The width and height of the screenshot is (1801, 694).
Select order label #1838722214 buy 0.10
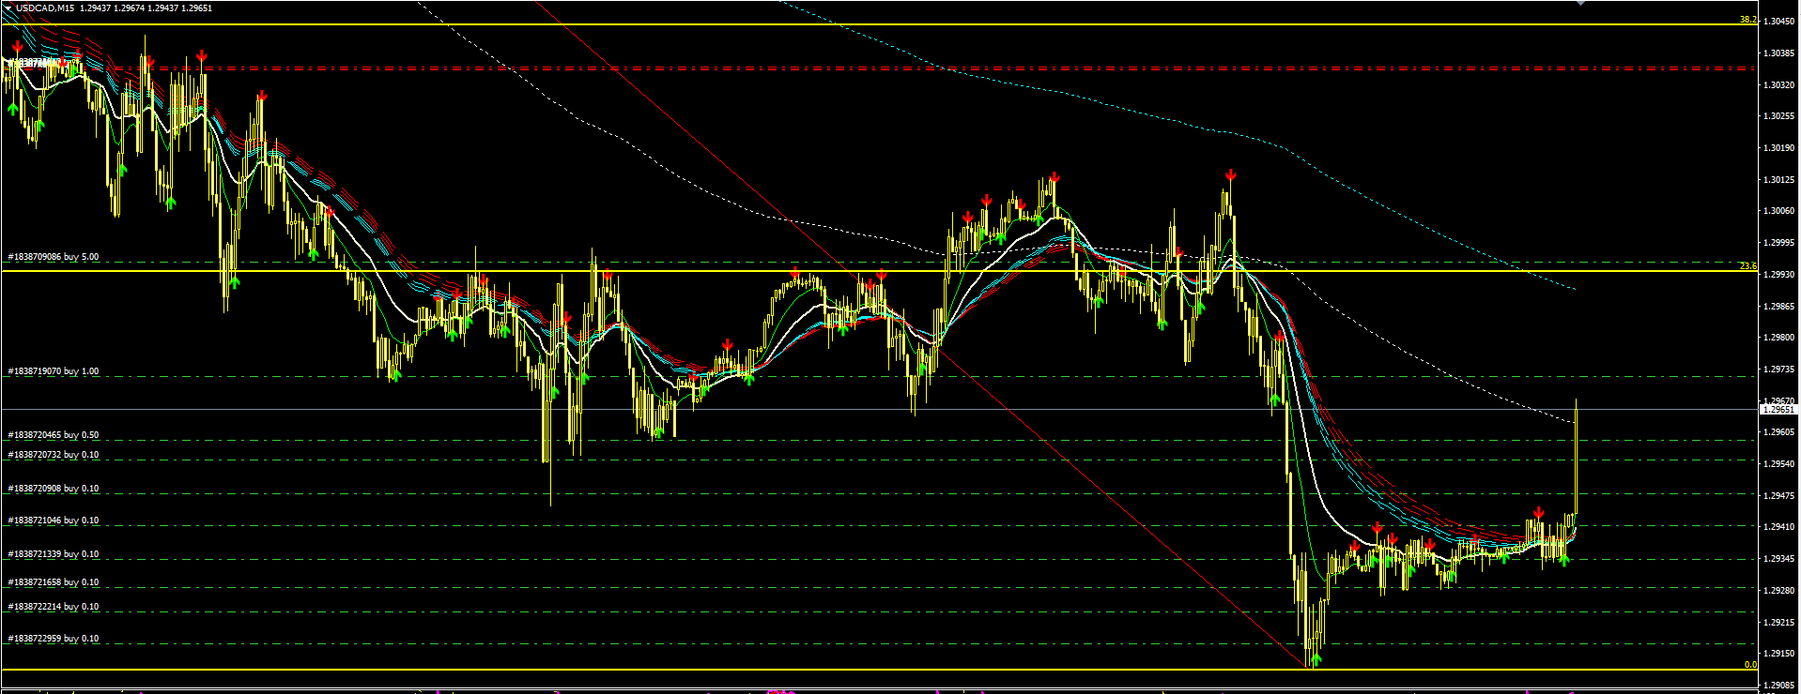click(54, 607)
